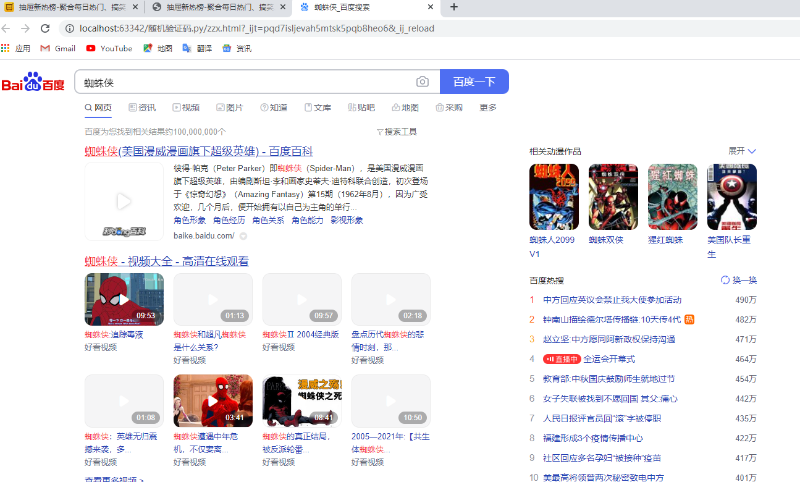
Task: Select the 图片 search tab
Action: coord(230,108)
